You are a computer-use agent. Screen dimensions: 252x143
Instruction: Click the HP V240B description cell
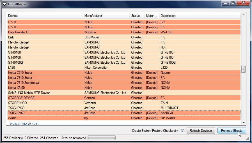[168, 118]
